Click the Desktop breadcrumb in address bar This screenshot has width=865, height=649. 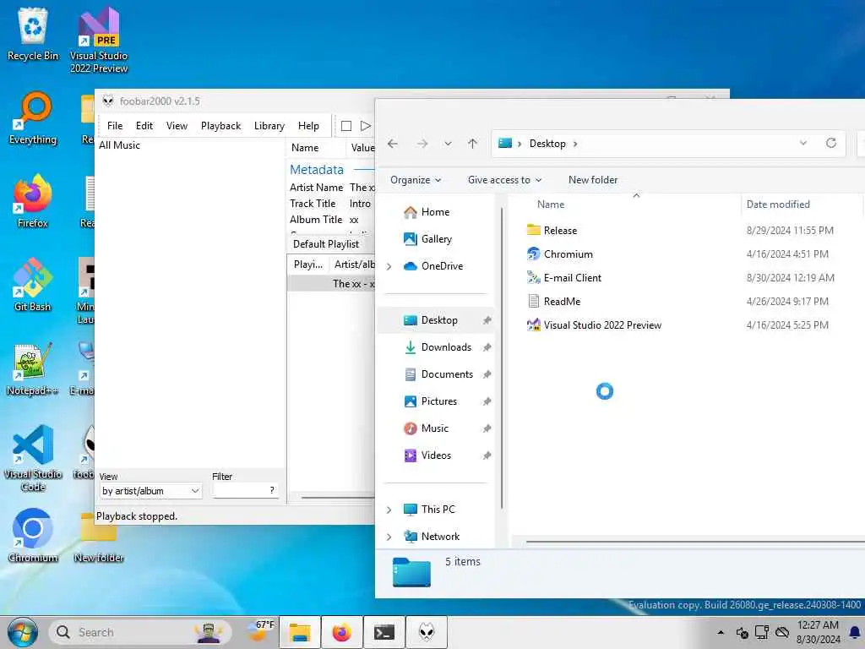tap(547, 144)
